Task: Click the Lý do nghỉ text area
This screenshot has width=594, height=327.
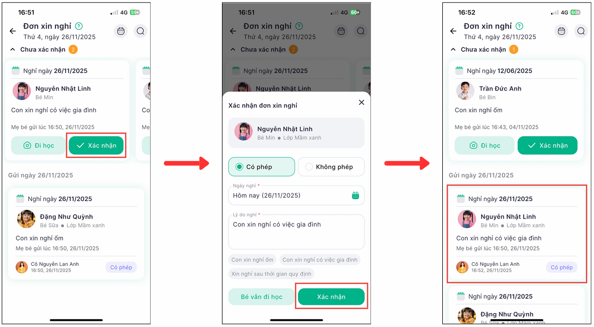Action: pos(296,232)
